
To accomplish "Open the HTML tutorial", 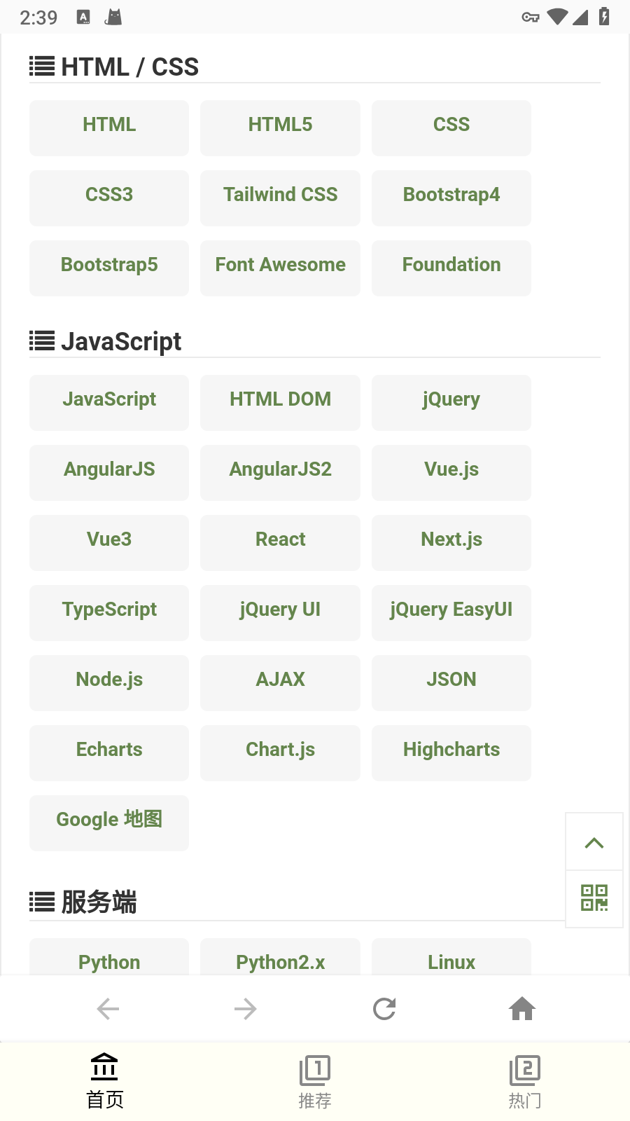I will pos(109,128).
